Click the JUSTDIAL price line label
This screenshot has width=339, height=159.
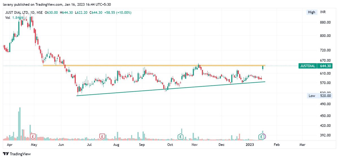point(307,66)
